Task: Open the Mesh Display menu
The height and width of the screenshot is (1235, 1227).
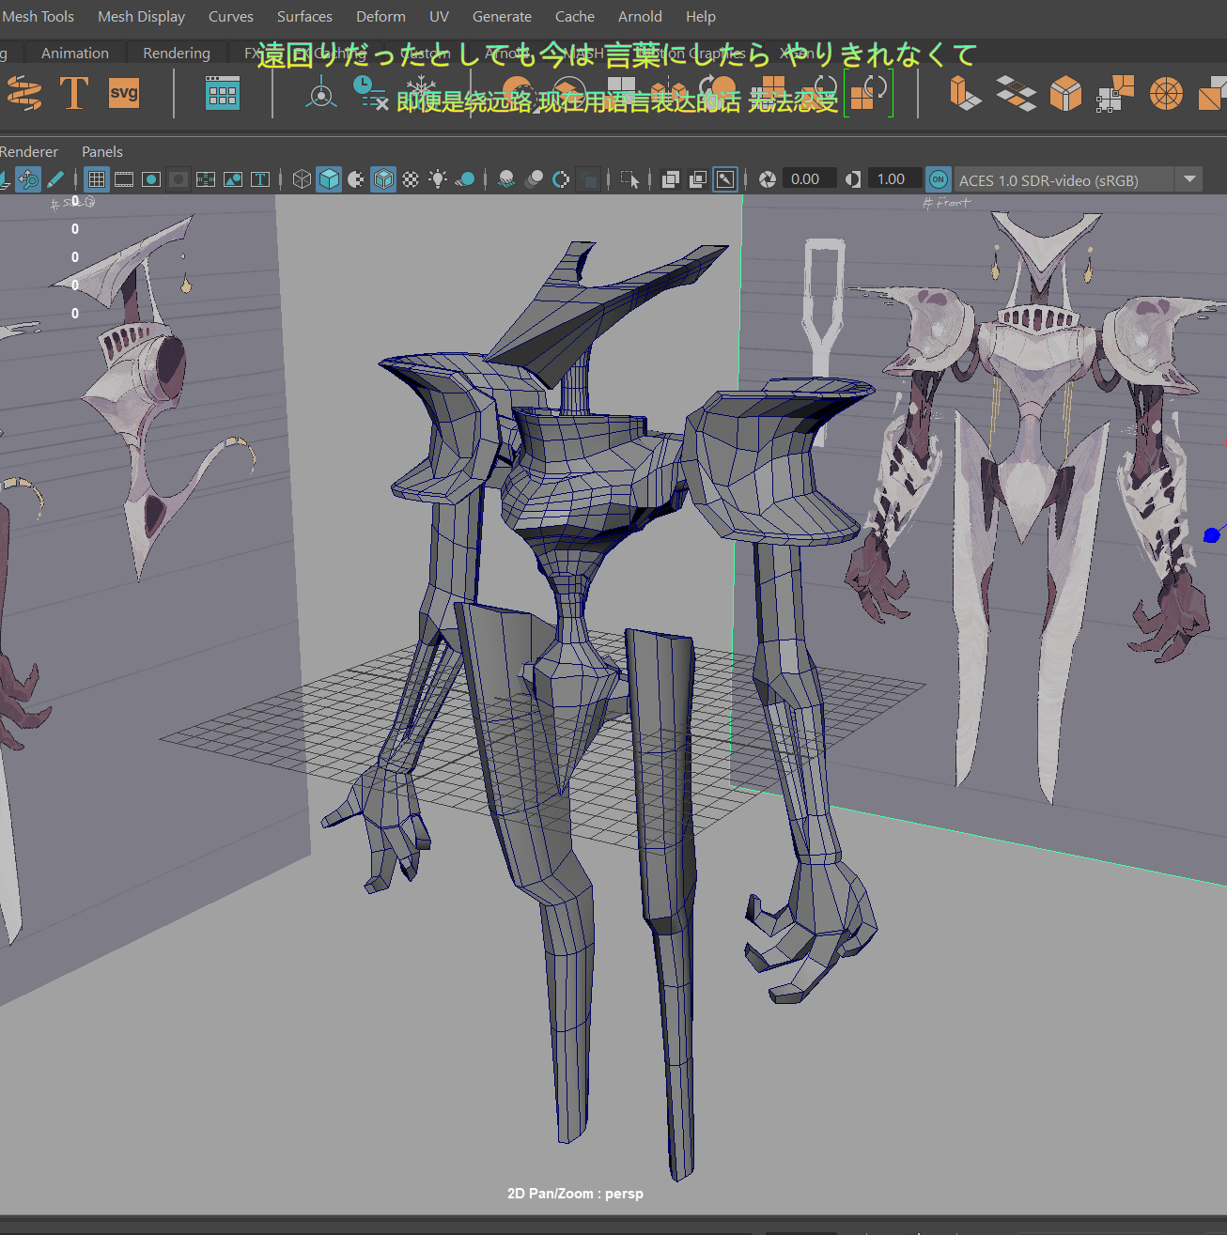Action: [141, 16]
